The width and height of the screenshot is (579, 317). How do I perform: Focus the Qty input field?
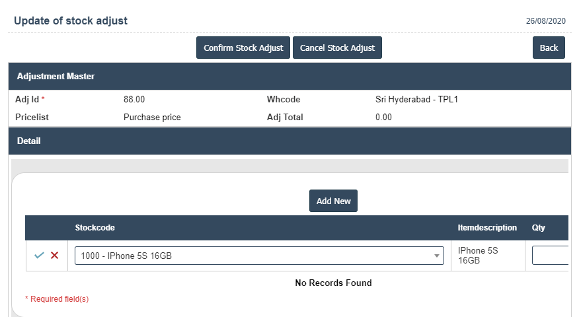pos(550,256)
